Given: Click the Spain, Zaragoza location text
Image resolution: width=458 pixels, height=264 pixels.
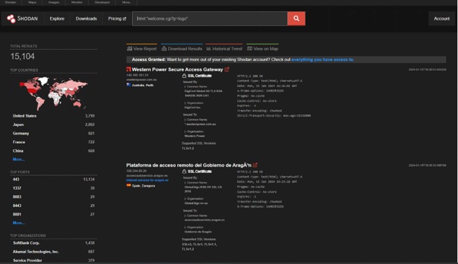Looking at the screenshot, I should click(x=144, y=186).
